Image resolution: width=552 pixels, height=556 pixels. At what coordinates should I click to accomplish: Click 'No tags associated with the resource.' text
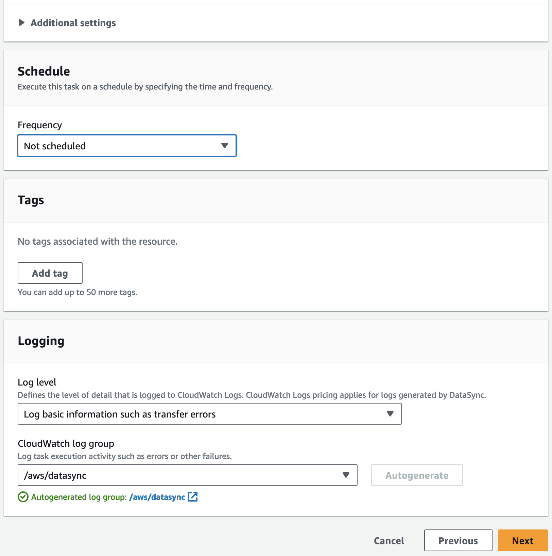(x=98, y=242)
